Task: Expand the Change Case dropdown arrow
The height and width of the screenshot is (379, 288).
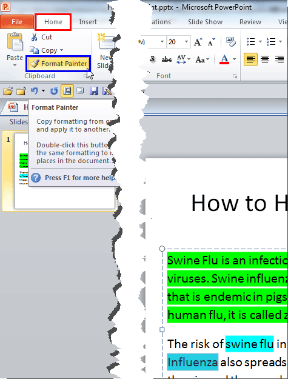Action: [x=208, y=59]
